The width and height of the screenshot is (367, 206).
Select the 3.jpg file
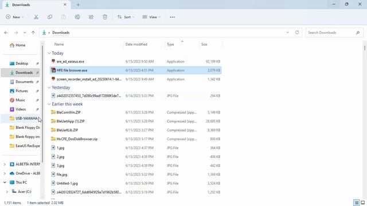click(135, 165)
